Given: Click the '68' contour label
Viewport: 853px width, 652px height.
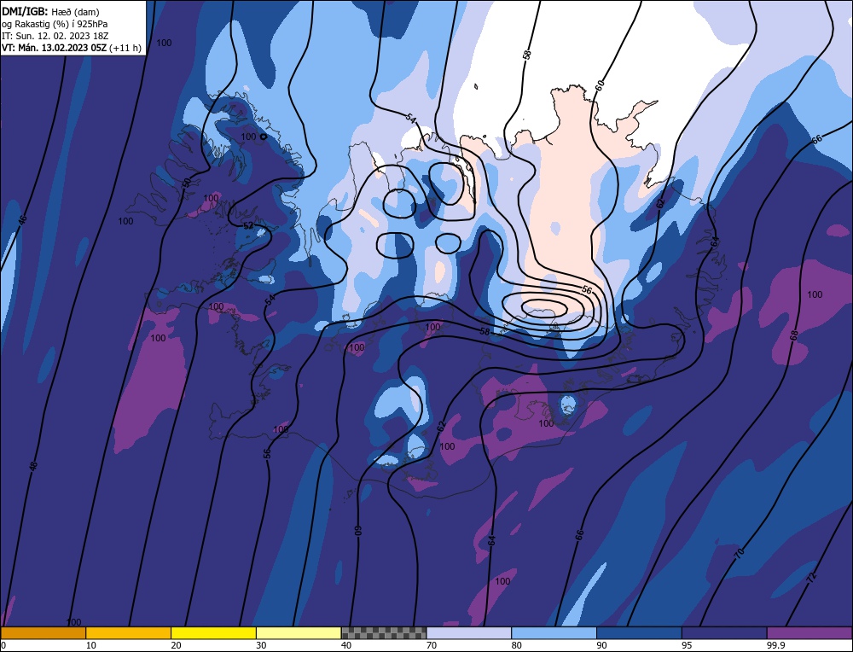Looking at the screenshot, I should tap(793, 335).
